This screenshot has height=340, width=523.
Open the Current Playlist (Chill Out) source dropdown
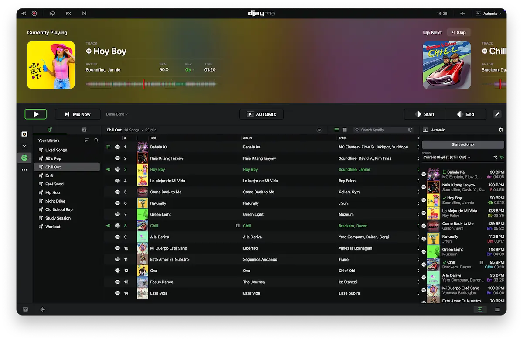point(447,157)
